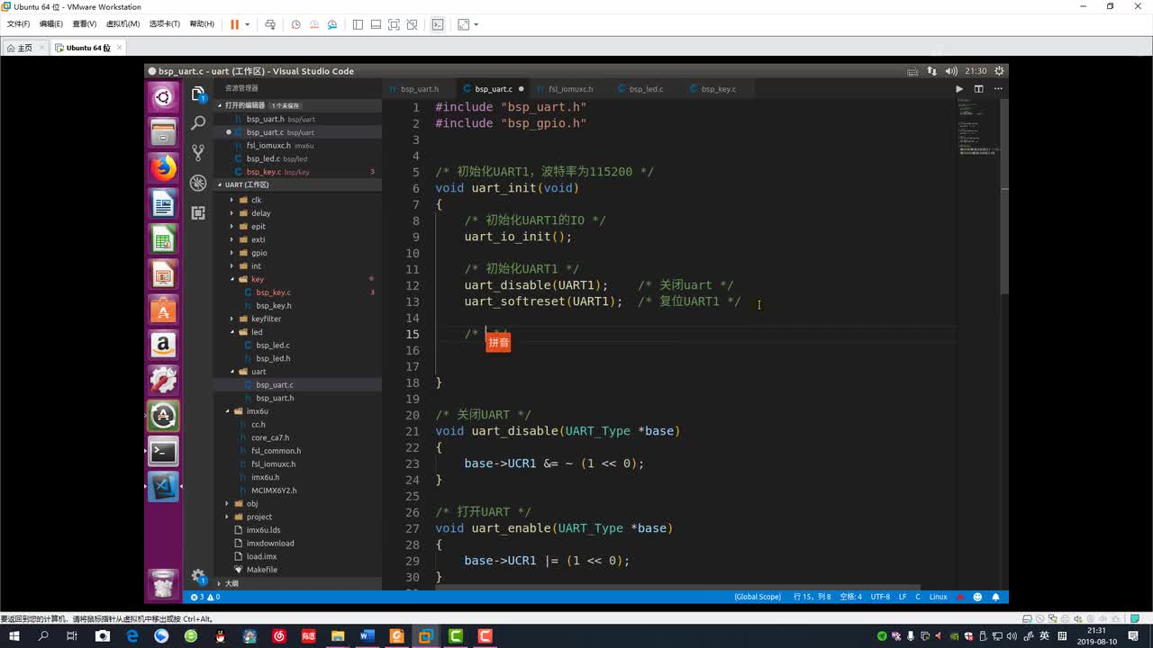Screen dimensions: 1153x648
Task: Open Debug view icon in activity bar
Action: [x=198, y=183]
